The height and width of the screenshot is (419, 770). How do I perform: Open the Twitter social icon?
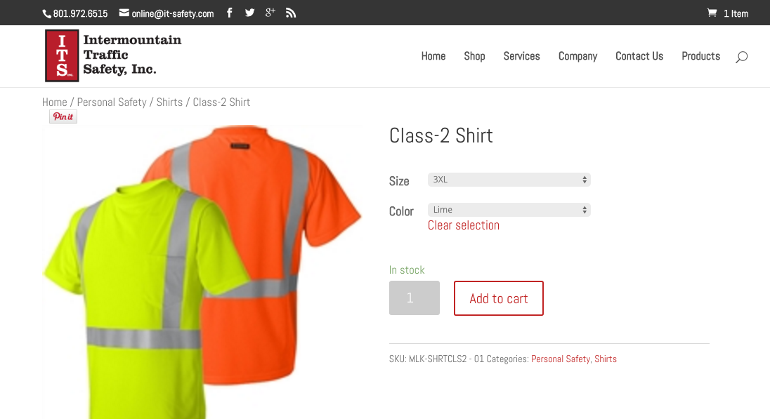coord(250,13)
